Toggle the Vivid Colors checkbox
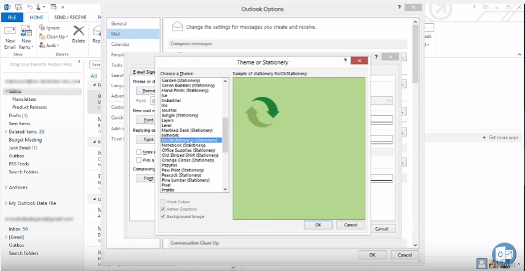This screenshot has width=525, height=271. click(x=163, y=202)
